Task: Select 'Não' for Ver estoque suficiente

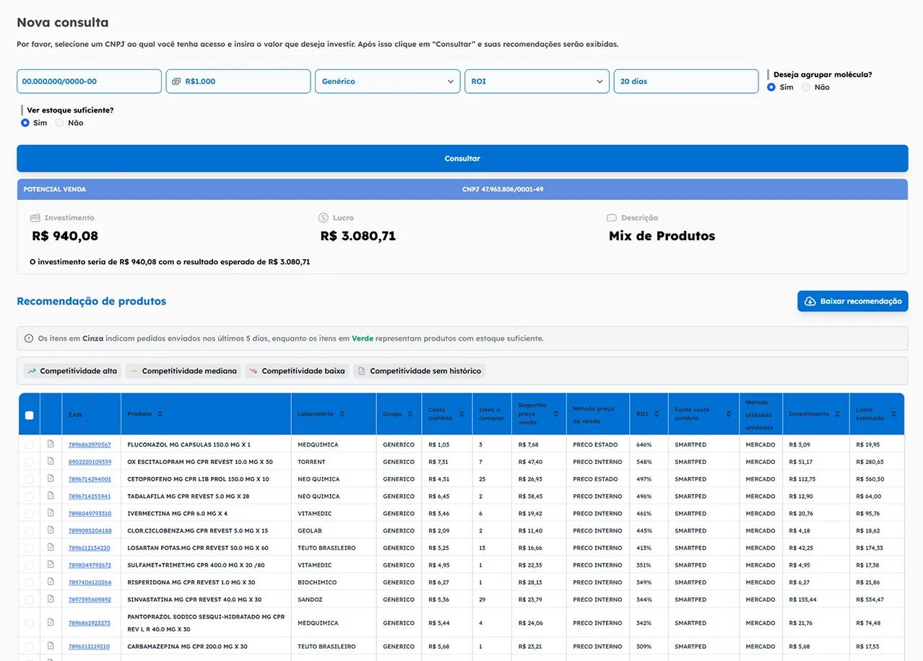Action: (60, 123)
